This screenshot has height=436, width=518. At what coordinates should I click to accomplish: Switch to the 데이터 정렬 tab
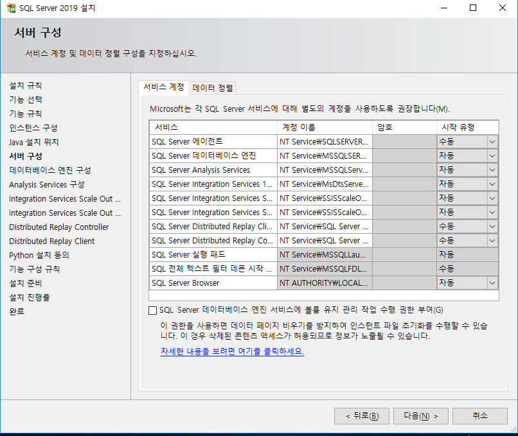[213, 88]
